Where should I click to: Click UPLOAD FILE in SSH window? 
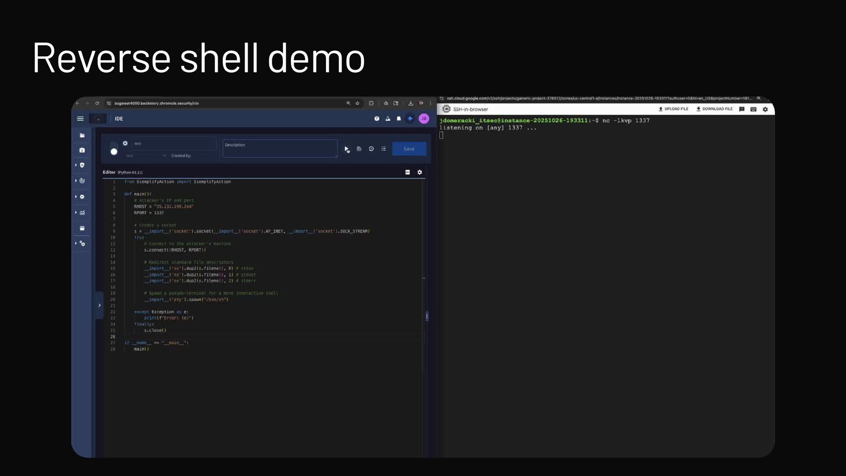[673, 109]
